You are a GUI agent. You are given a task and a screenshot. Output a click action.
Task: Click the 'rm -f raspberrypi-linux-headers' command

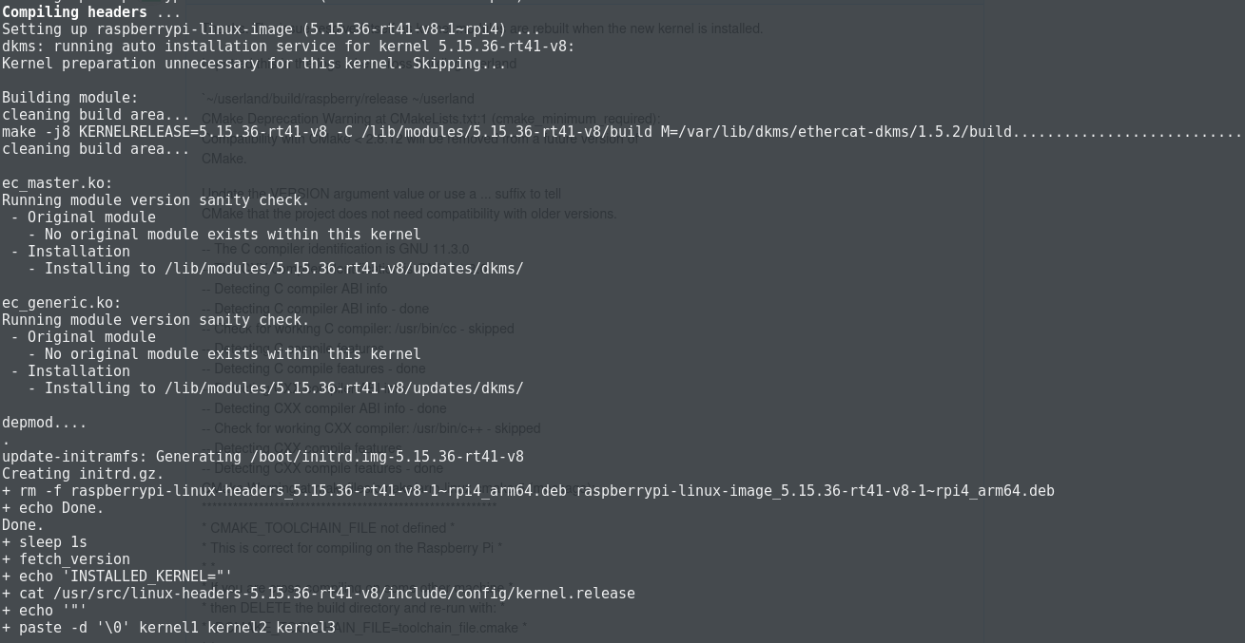pyautogui.click(x=528, y=491)
